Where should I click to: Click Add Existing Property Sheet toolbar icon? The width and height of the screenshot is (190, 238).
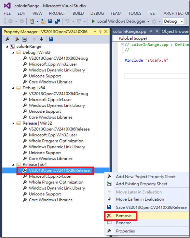point(24,40)
